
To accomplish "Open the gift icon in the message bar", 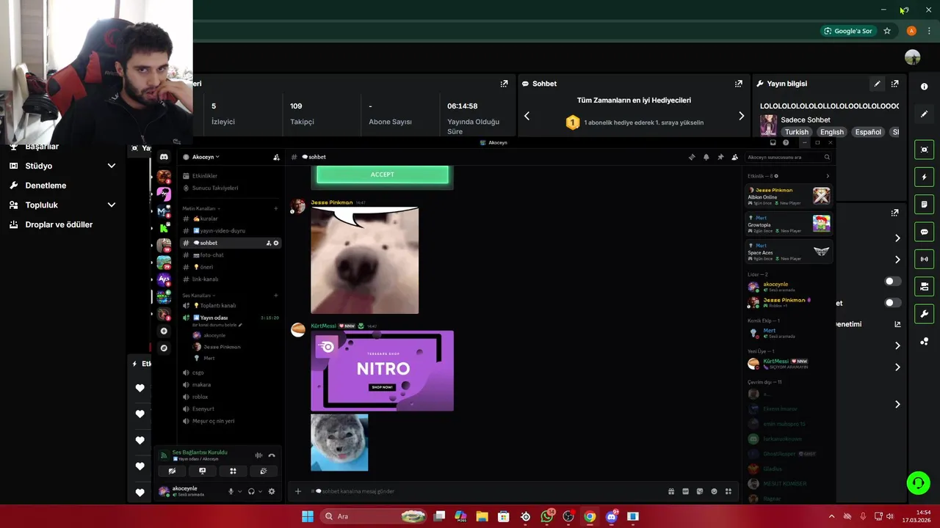I will click(x=671, y=491).
